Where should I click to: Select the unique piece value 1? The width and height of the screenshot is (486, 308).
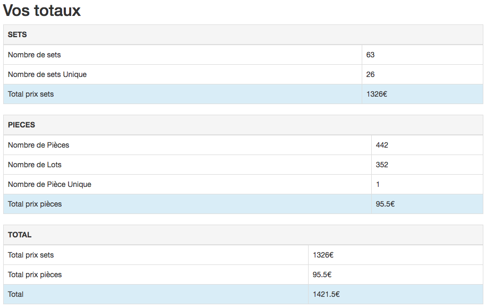pyautogui.click(x=378, y=184)
